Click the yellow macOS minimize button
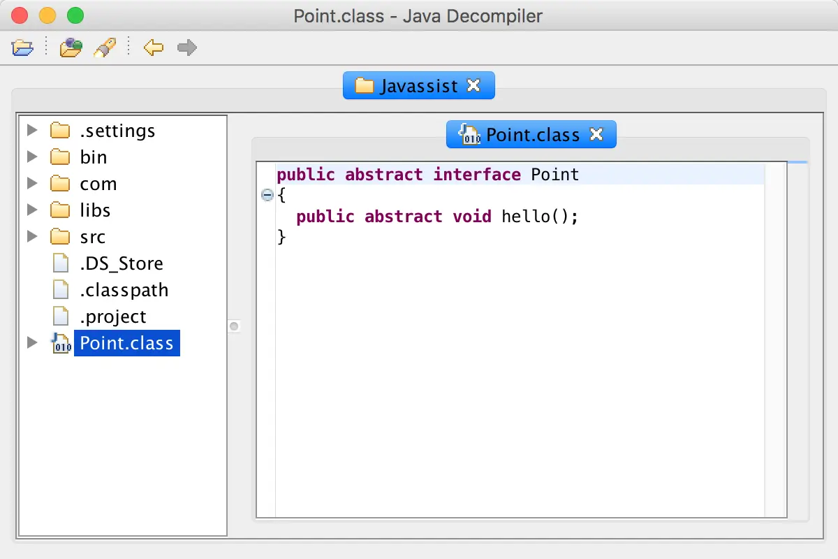This screenshot has width=838, height=559. (47, 15)
